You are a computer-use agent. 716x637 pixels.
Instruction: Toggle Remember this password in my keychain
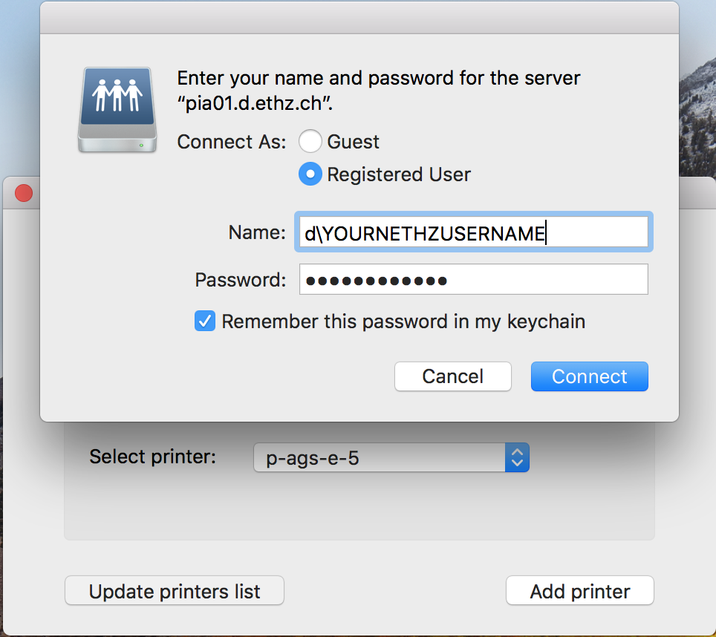point(204,321)
